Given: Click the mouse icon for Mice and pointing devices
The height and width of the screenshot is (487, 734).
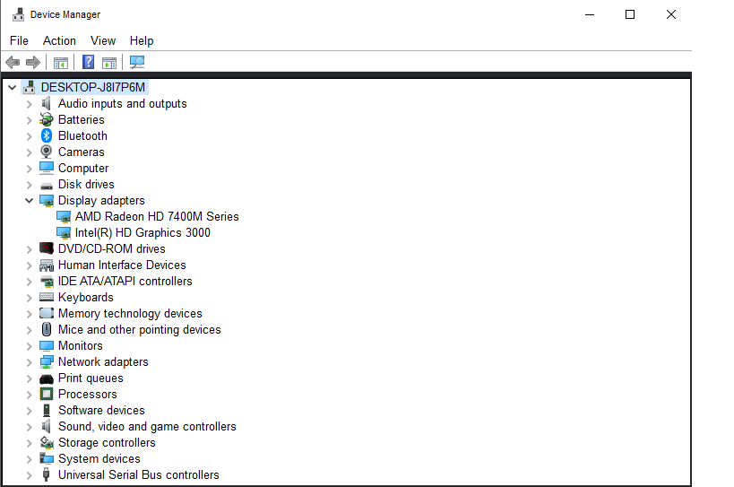Looking at the screenshot, I should point(47,329).
